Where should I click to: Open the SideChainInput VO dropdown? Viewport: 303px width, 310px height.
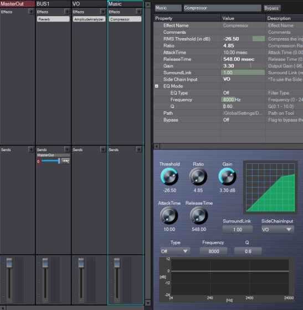click(x=278, y=230)
